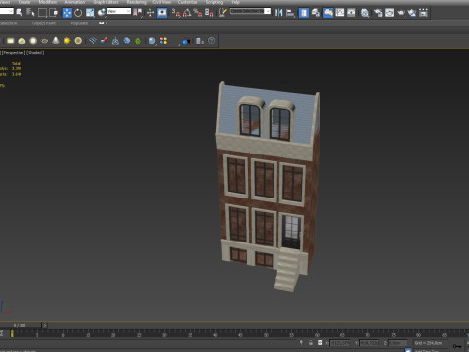Open the Autodesk A360 gallery icon

coord(423,13)
